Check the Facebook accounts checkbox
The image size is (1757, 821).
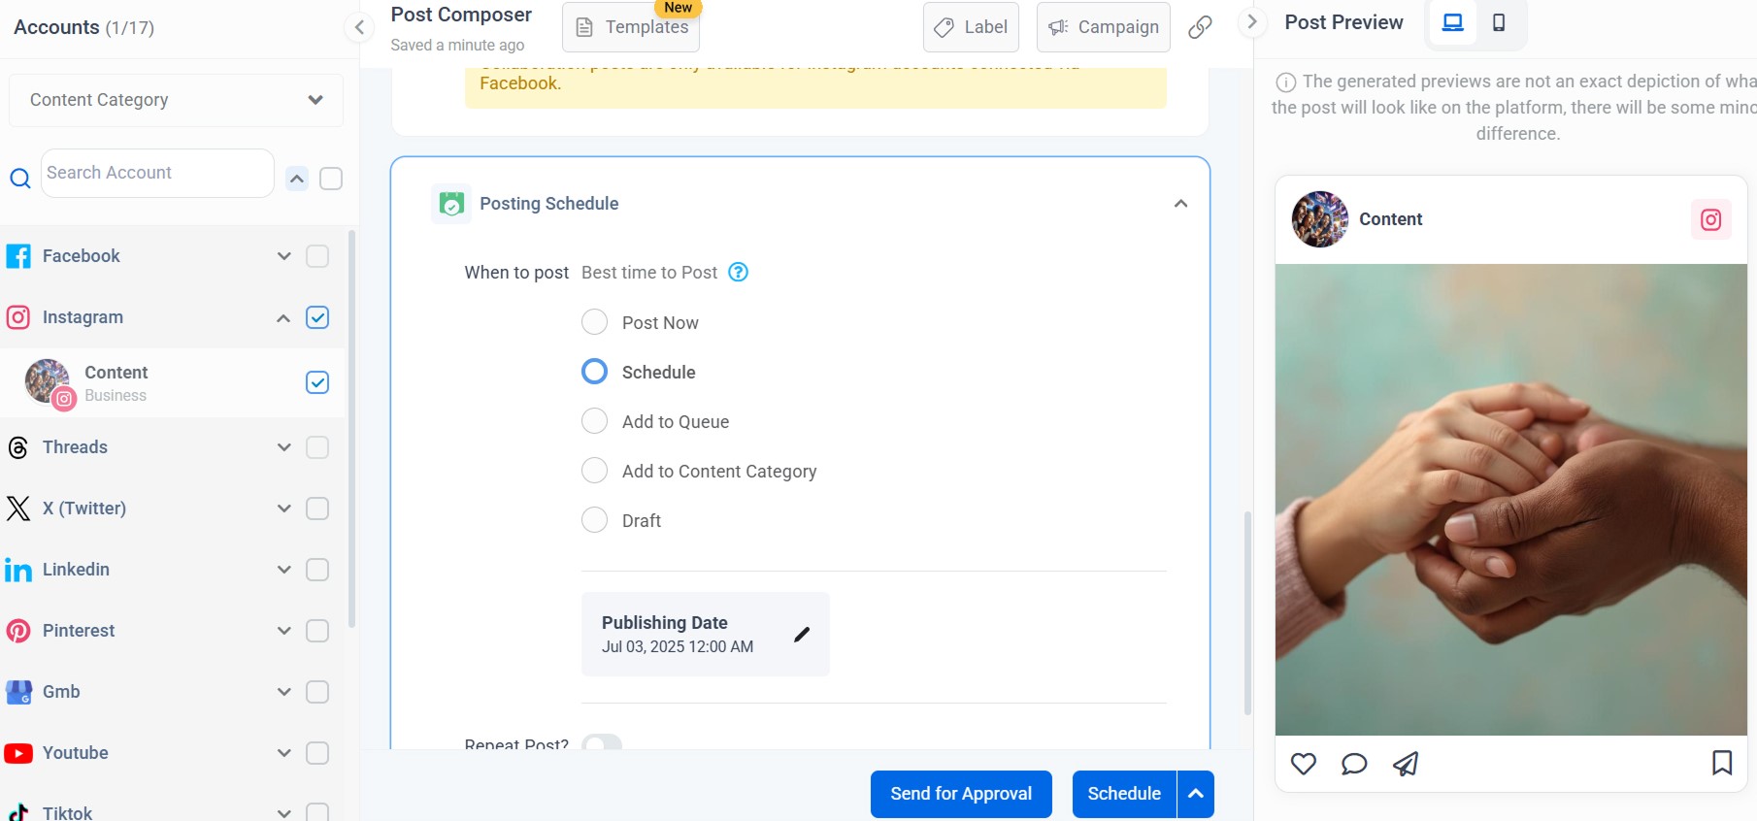317,256
